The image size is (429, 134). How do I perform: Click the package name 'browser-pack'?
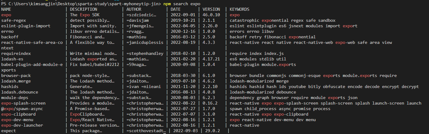pyautogui.click(x=16, y=75)
